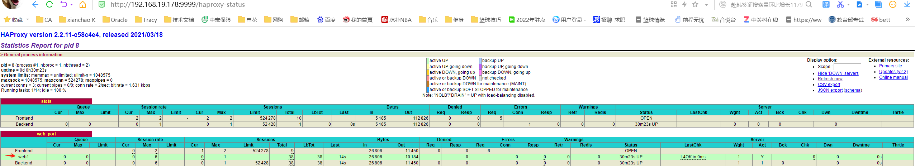This screenshot has width=915, height=168.
Task: Open the 虎扑NBA bookmark
Action: click(x=396, y=20)
